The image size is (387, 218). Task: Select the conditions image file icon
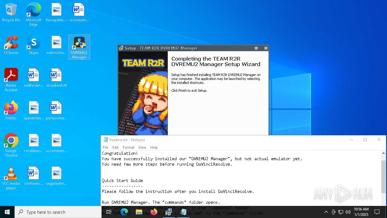tap(34, 144)
